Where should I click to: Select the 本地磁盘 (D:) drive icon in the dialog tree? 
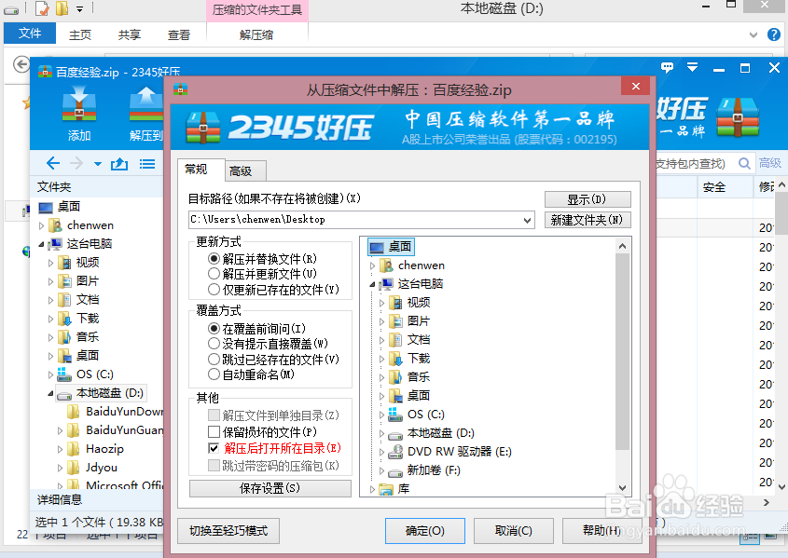tap(395, 434)
